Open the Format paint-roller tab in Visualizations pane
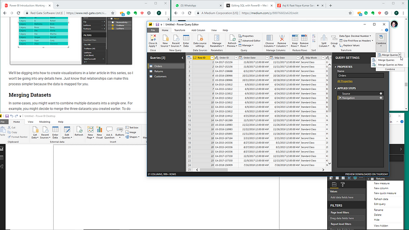The image size is (409, 230). [x=343, y=185]
